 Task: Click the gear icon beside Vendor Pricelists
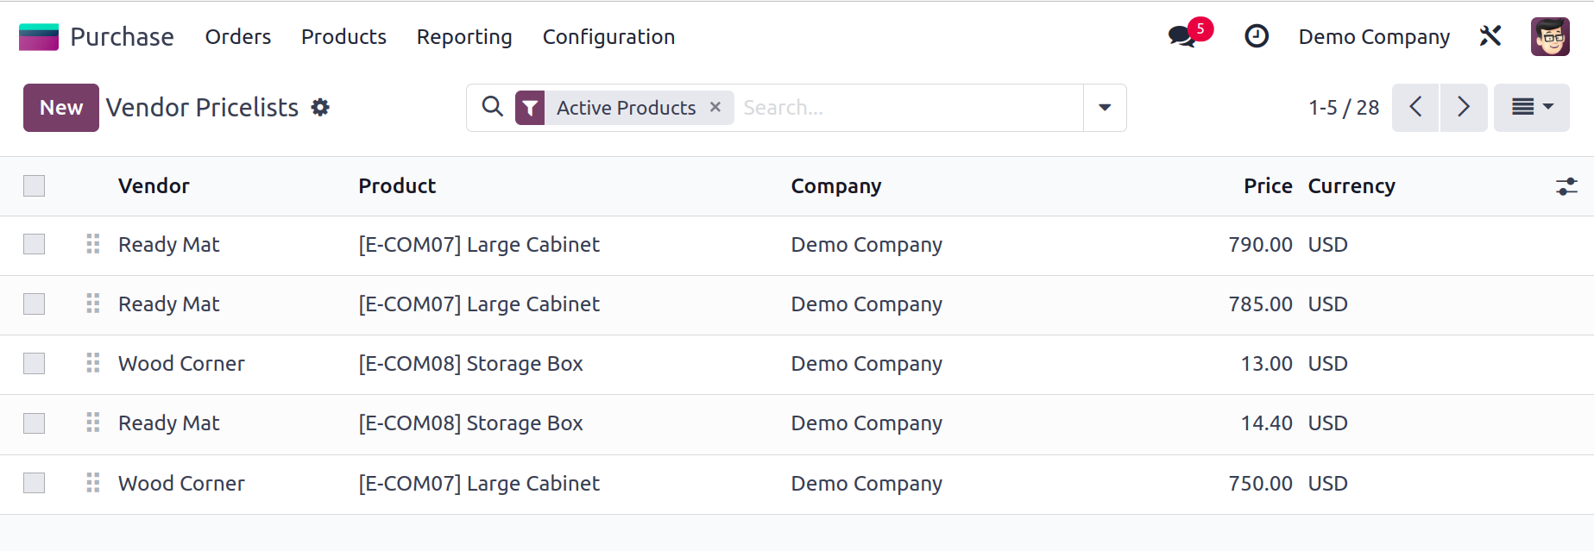pyautogui.click(x=320, y=108)
